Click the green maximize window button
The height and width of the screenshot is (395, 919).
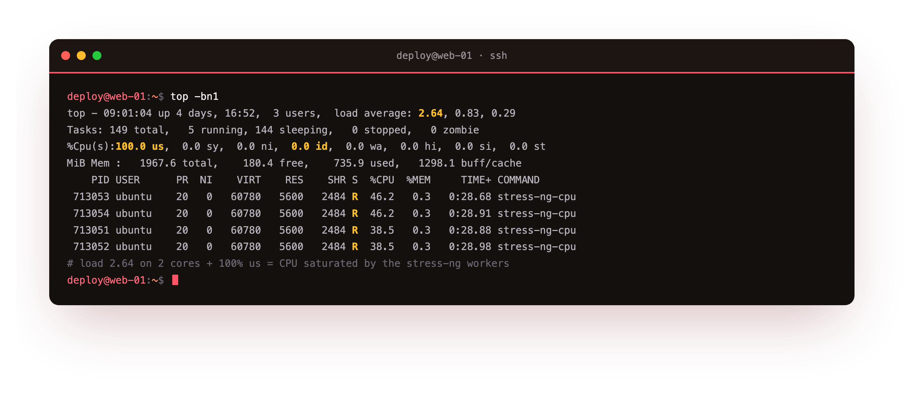97,56
